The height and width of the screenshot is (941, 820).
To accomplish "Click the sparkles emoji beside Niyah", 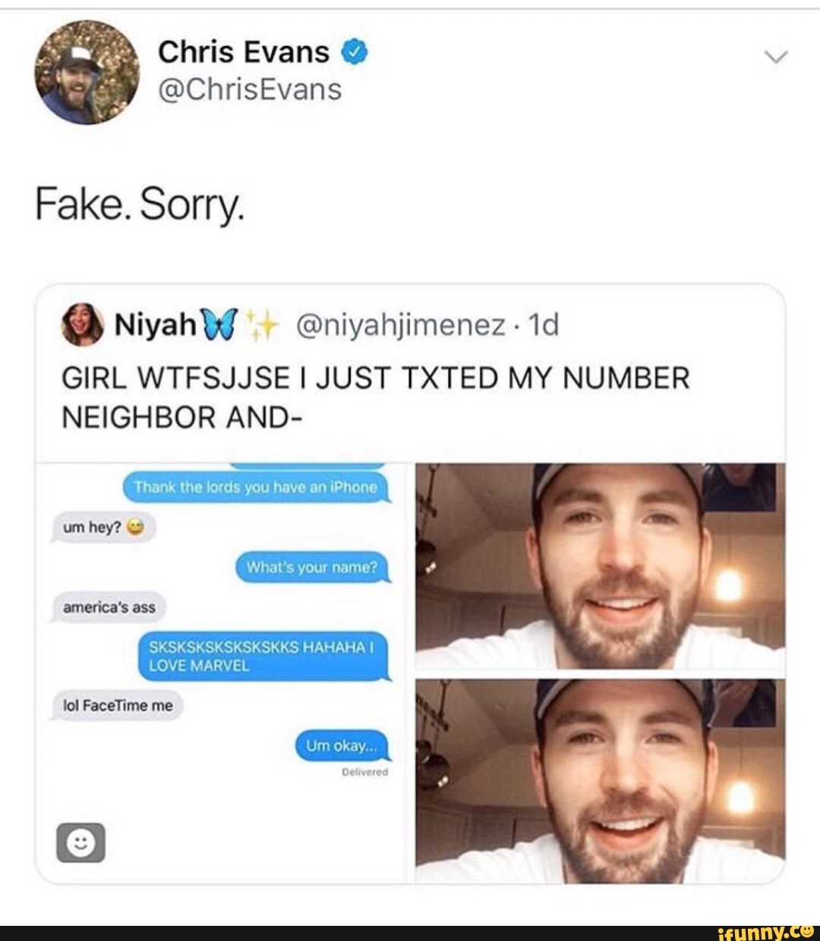I will click(x=266, y=326).
